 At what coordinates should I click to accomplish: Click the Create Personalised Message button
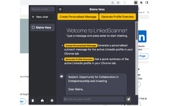[78, 17]
